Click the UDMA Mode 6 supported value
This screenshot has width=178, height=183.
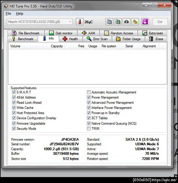click(147, 144)
